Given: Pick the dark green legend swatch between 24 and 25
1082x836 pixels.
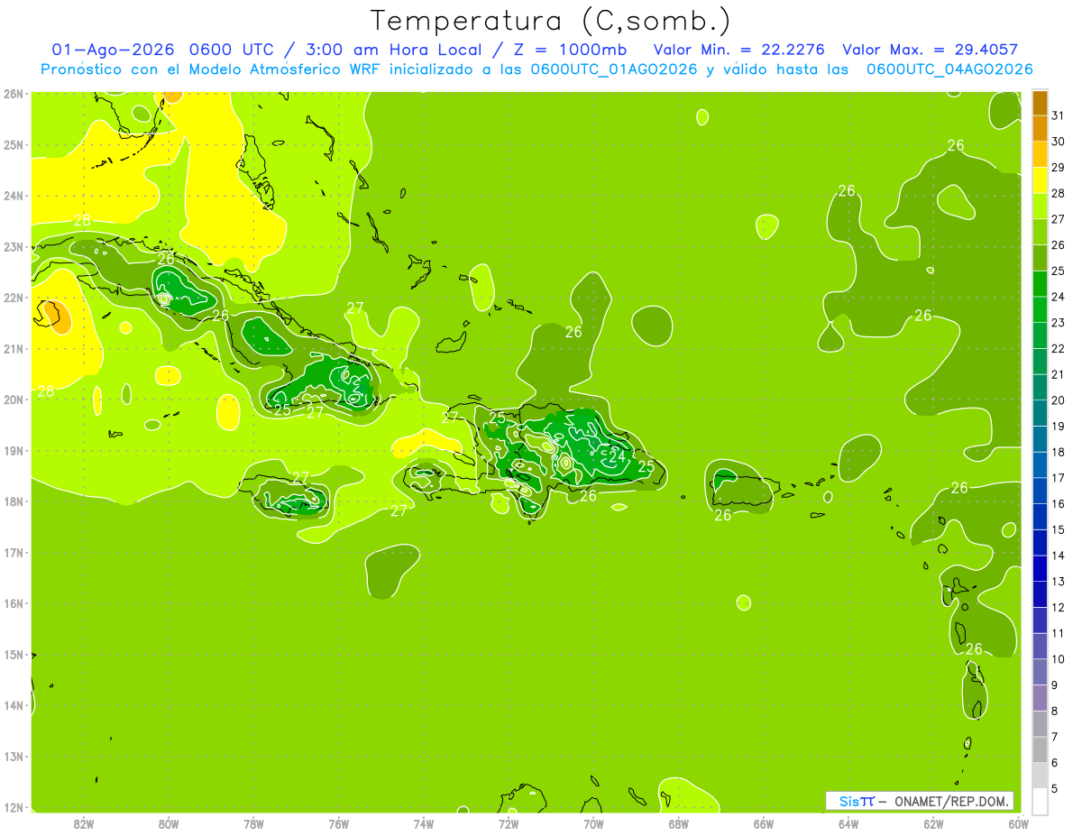Looking at the screenshot, I should point(1040,284).
